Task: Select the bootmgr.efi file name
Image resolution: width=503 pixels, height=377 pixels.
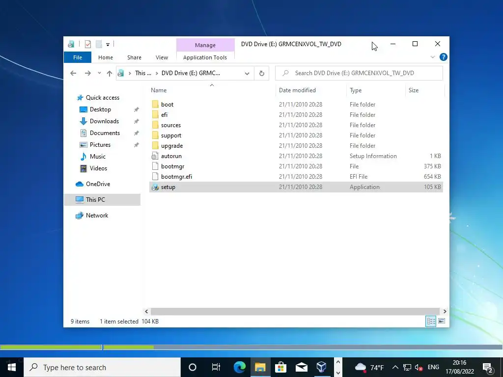Action: [176, 177]
